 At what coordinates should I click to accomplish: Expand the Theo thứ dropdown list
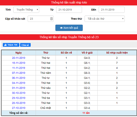pyautogui.click(x=105, y=19)
